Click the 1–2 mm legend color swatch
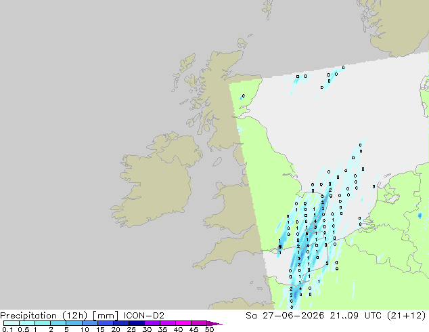Screen dimensions: 429x332 (x=43, y=323)
